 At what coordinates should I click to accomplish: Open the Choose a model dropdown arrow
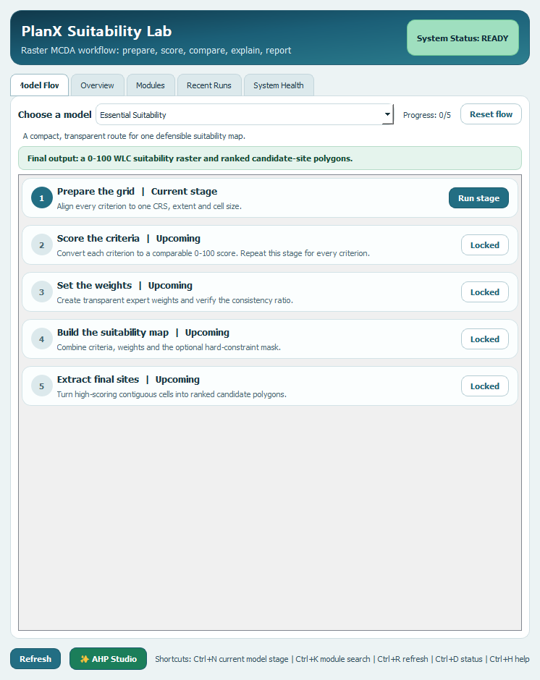(x=387, y=114)
